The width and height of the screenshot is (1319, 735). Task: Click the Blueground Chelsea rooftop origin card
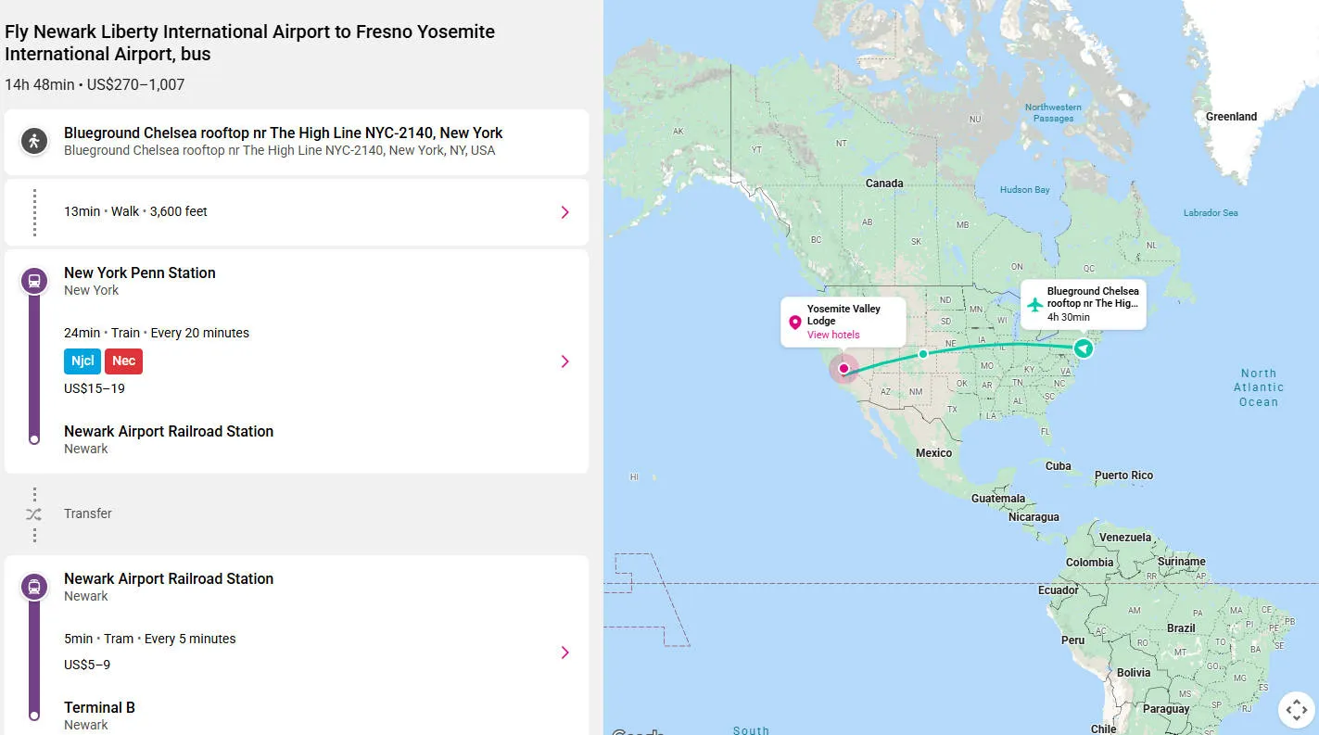pyautogui.click(x=296, y=142)
